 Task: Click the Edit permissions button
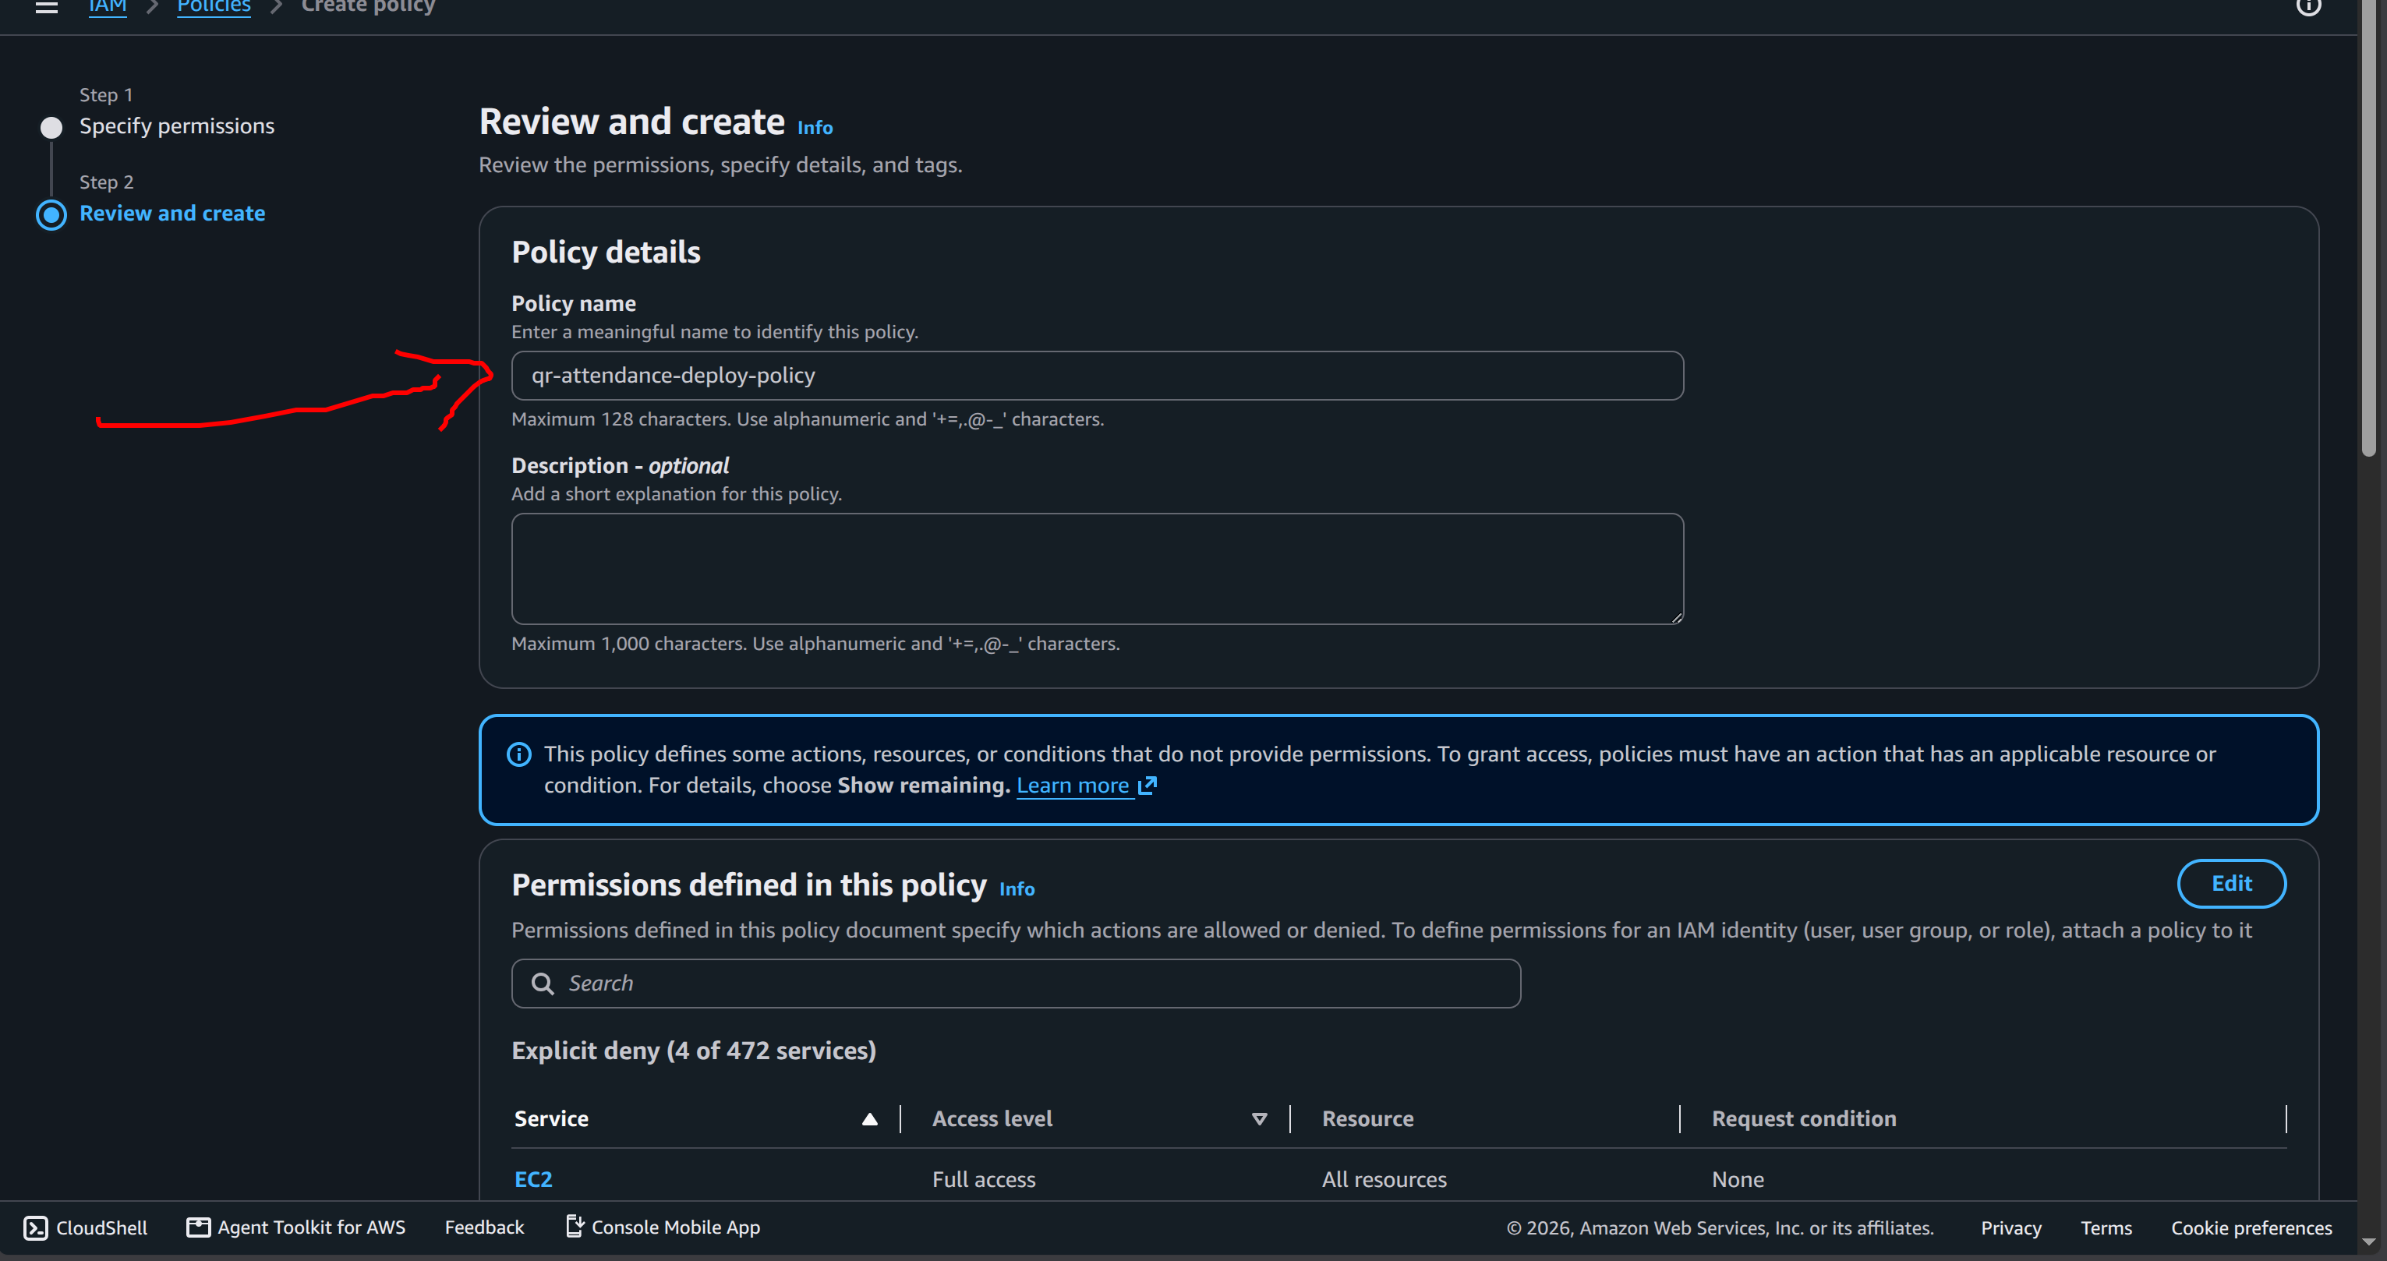(x=2231, y=884)
